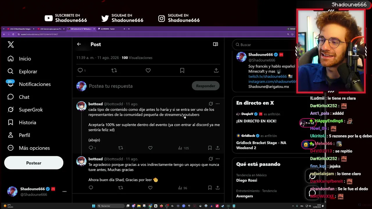The width and height of the screenshot is (372, 209).
Task: Open the Avengers trend
Action: pyautogui.click(x=245, y=196)
